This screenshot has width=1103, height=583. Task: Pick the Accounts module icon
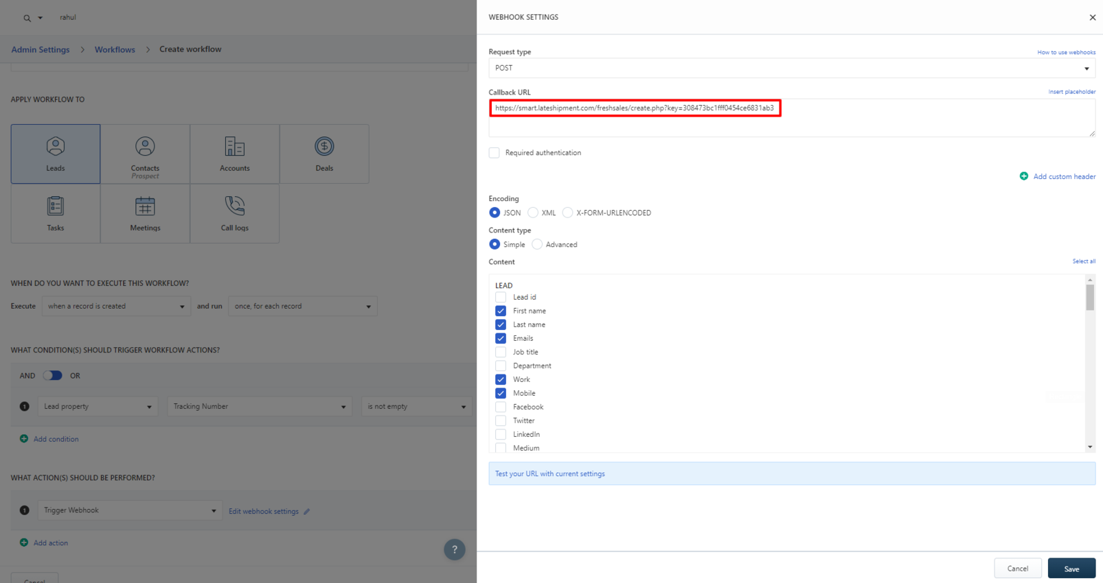point(235,146)
